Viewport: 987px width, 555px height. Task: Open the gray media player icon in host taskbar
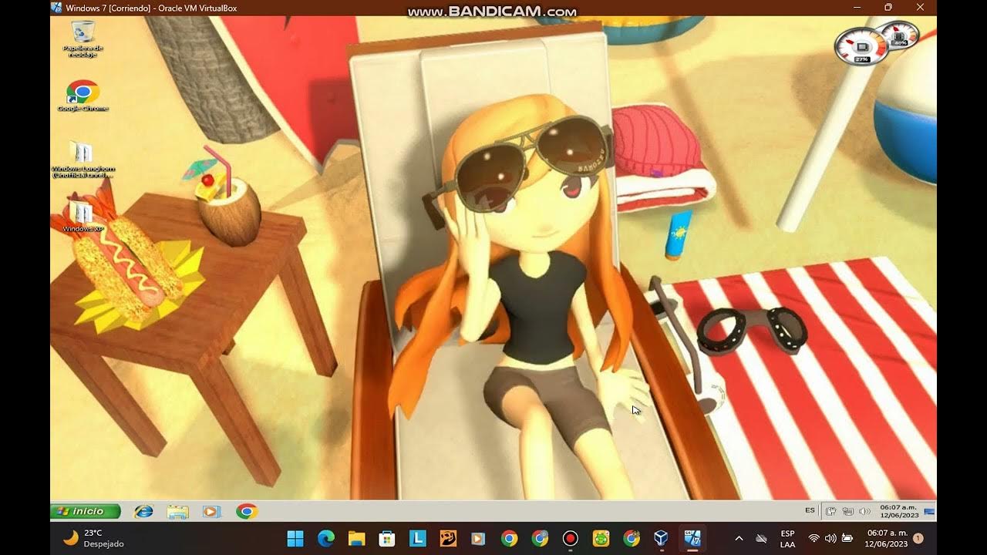coord(478,538)
